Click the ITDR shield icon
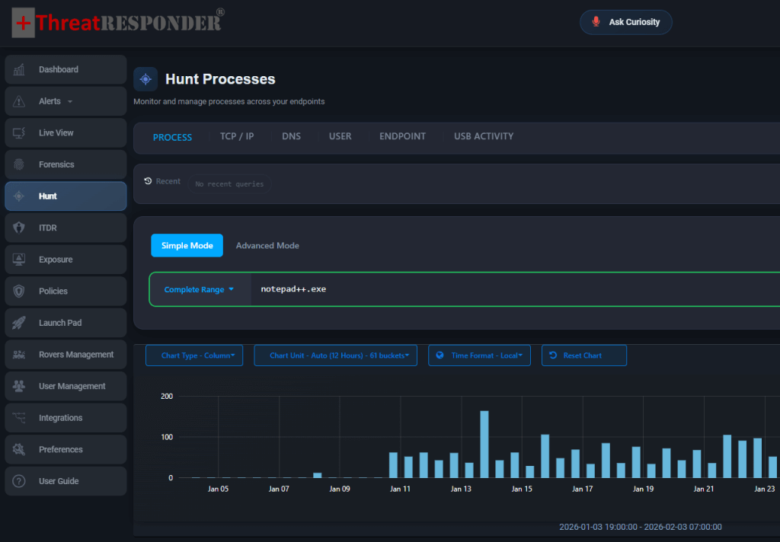Image resolution: width=780 pixels, height=542 pixels. 19,228
